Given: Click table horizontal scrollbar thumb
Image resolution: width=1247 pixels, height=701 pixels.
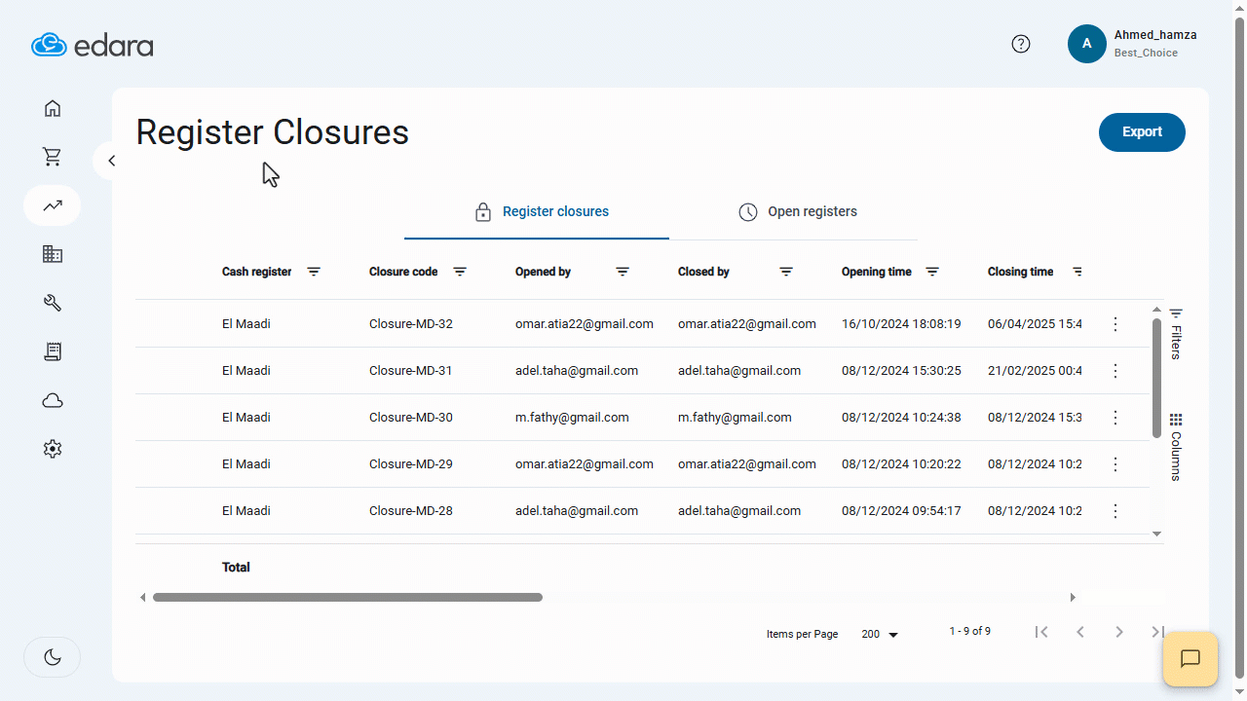Looking at the screenshot, I should click(x=348, y=597).
